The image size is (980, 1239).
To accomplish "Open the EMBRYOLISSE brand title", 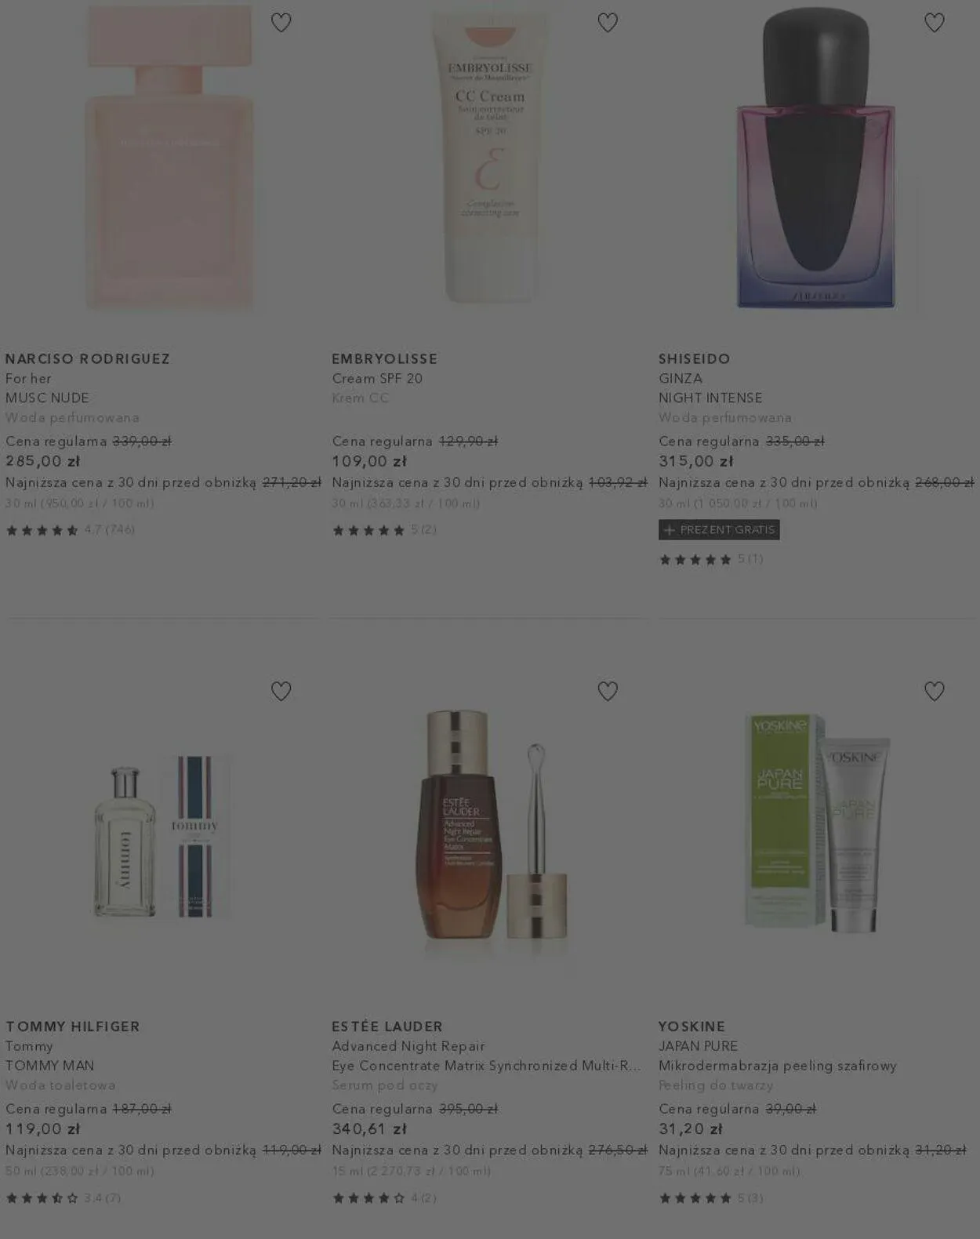I will click(x=385, y=358).
